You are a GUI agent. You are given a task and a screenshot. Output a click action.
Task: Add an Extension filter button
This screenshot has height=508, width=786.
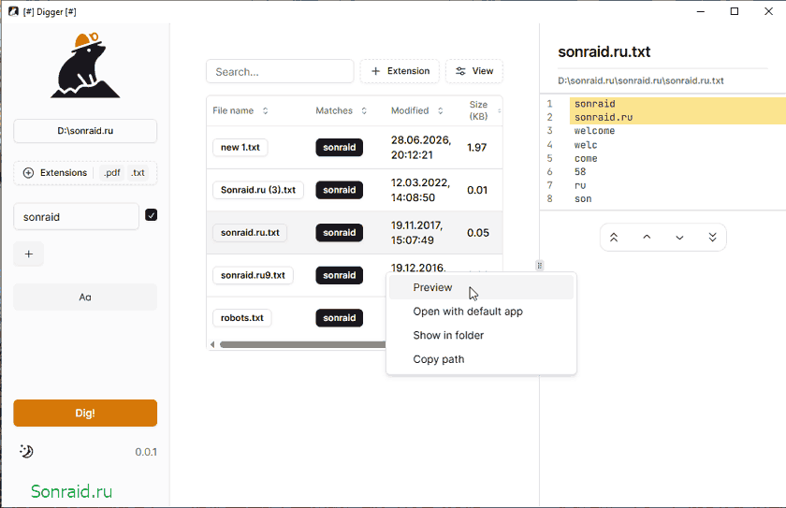400,71
